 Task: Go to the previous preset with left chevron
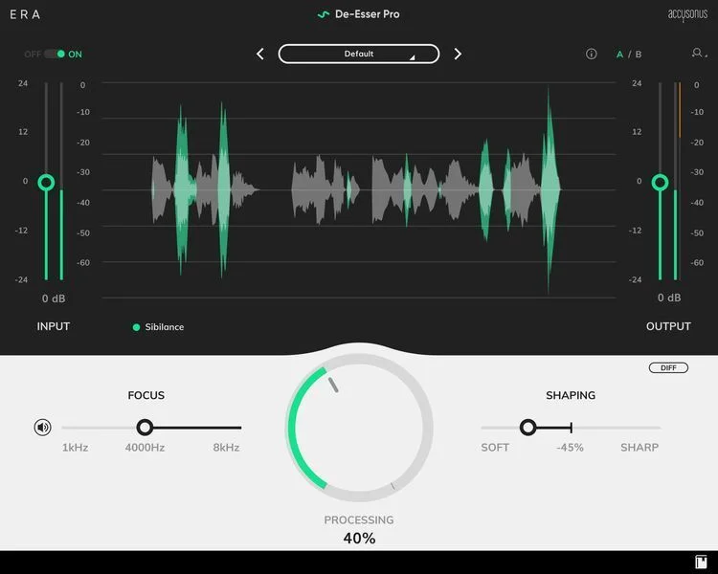(x=260, y=54)
